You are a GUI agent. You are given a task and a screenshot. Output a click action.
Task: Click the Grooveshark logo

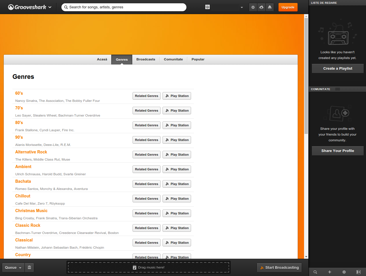[x=27, y=7]
